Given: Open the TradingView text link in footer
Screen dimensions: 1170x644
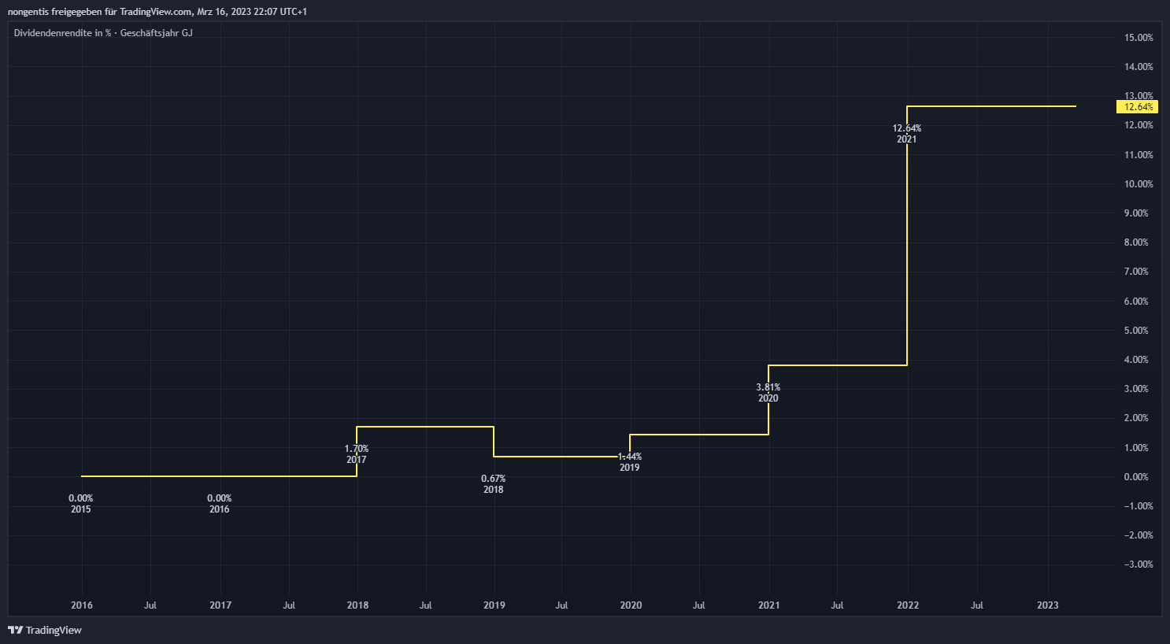Looking at the screenshot, I should 54,630.
